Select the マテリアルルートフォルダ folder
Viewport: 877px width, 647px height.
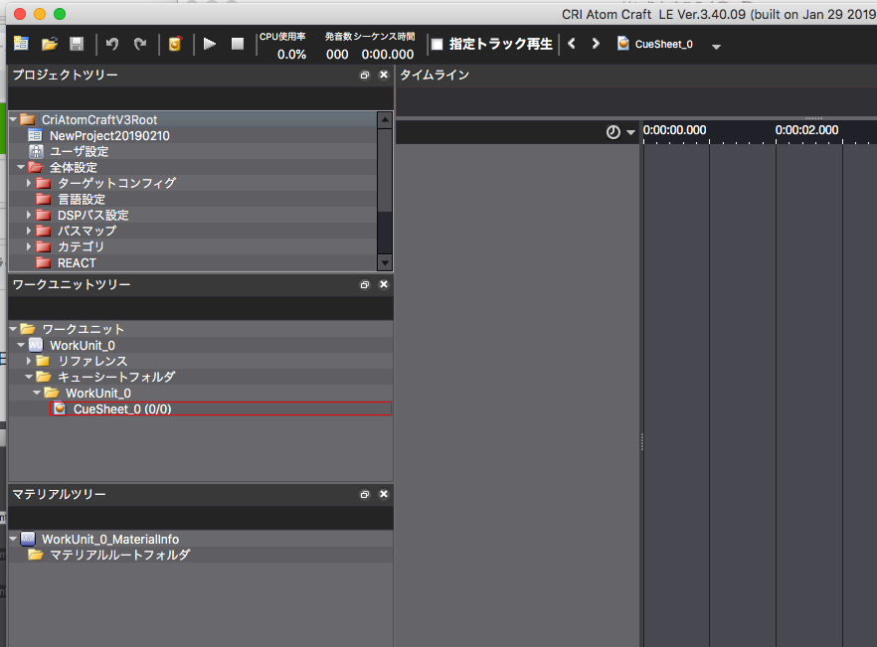(x=119, y=555)
